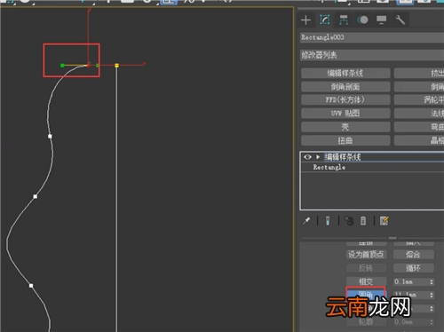Click the red selected vertex at gizmo

[x=88, y=66]
